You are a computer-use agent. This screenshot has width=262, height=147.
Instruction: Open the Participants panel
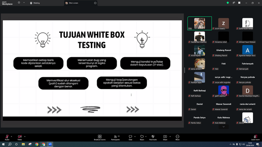click(115, 138)
